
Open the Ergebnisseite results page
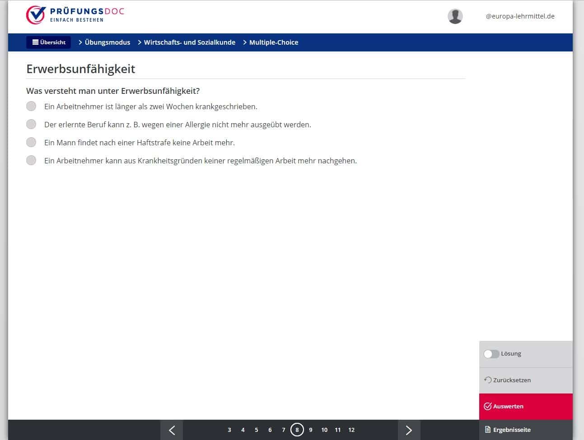tap(525, 430)
